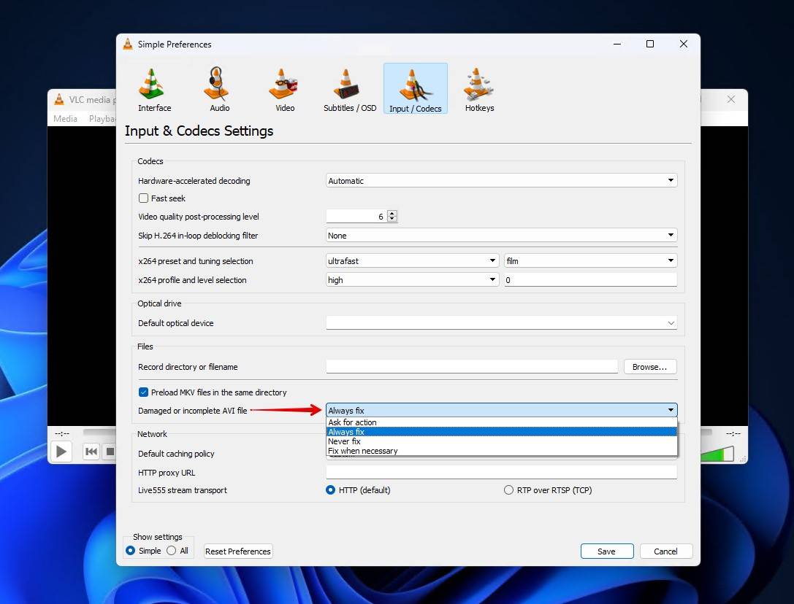Open Skip H.264 in-loop deblocking filter dropdown
794x604 pixels.
point(502,235)
